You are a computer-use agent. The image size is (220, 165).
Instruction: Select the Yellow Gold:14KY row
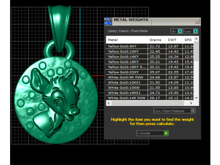pos(150,57)
